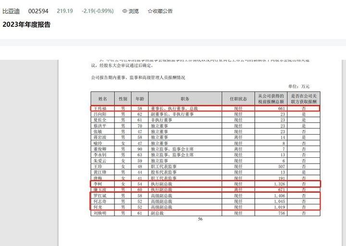Click the position 独立监事 in 朱爱云's row

click(x=160, y=161)
